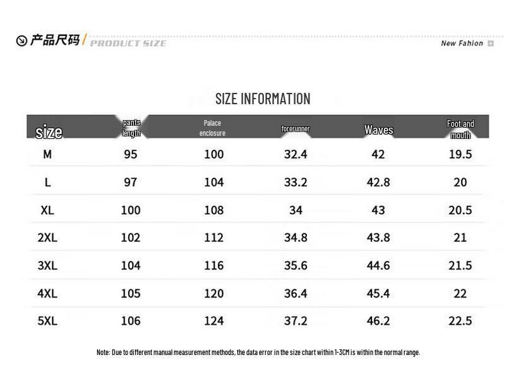Click the Waves column header
The width and height of the screenshot is (514, 386).
tap(378, 130)
